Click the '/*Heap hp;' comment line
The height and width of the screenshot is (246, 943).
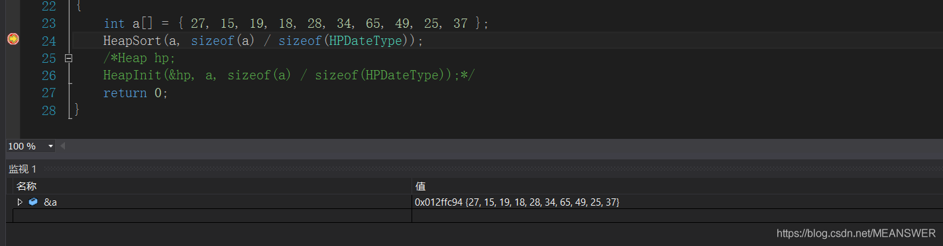coord(139,58)
